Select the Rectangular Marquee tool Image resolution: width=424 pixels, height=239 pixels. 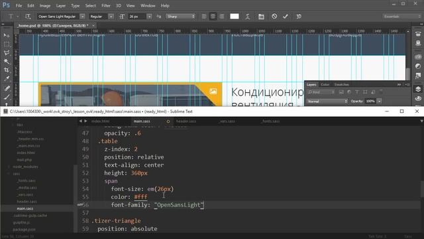(7, 44)
